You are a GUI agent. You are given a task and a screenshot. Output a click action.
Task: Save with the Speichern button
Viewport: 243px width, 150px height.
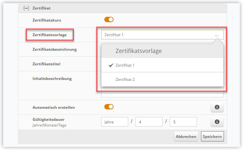point(212,136)
